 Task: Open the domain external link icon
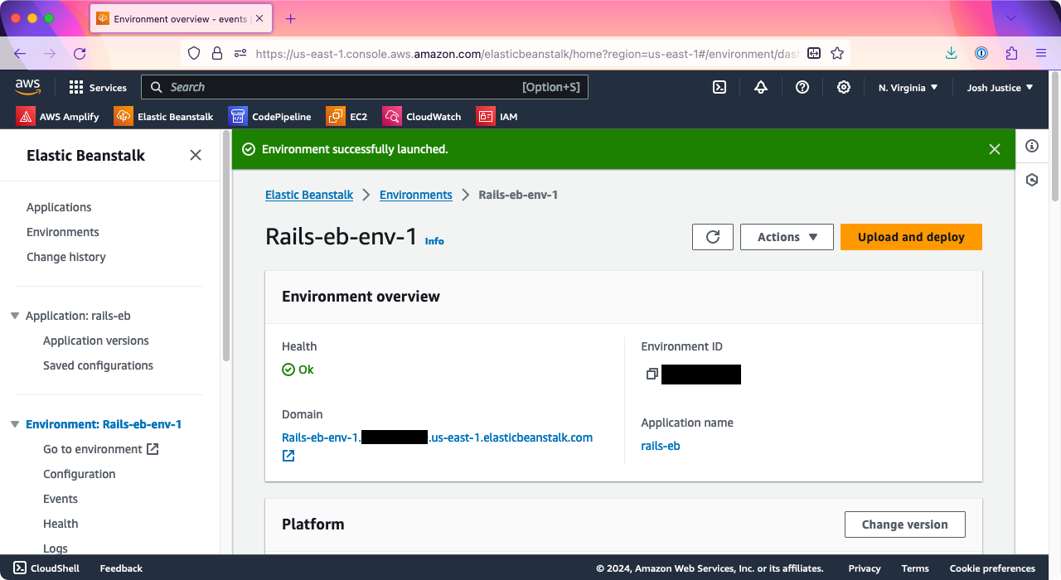(288, 456)
